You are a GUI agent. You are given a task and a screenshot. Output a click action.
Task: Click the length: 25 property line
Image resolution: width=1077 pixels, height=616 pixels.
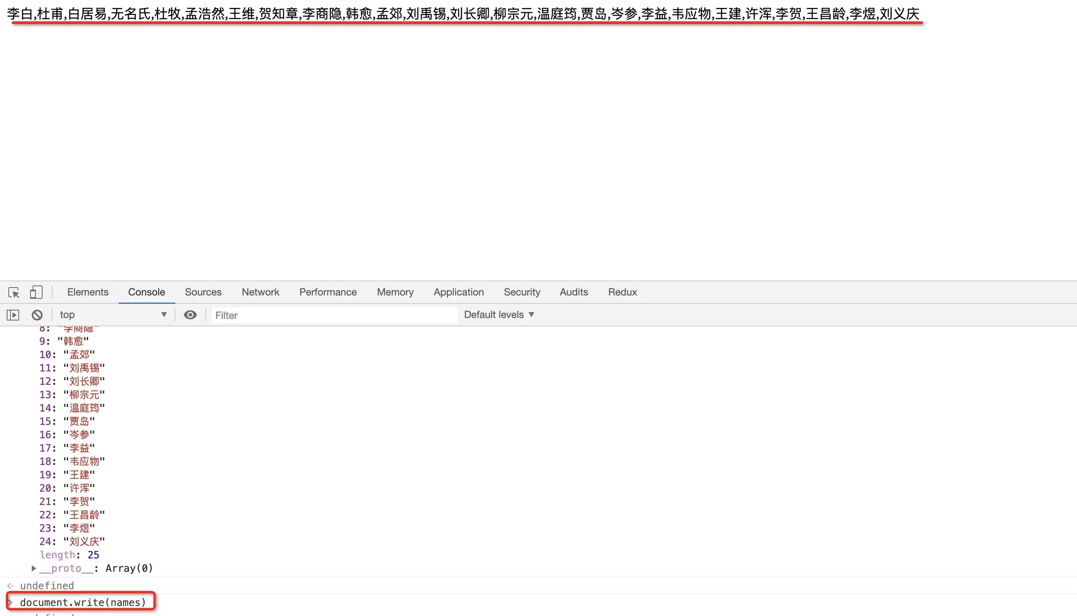[69, 555]
